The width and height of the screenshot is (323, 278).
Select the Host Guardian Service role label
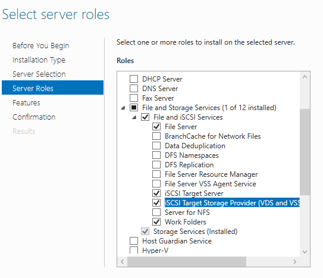177,241
